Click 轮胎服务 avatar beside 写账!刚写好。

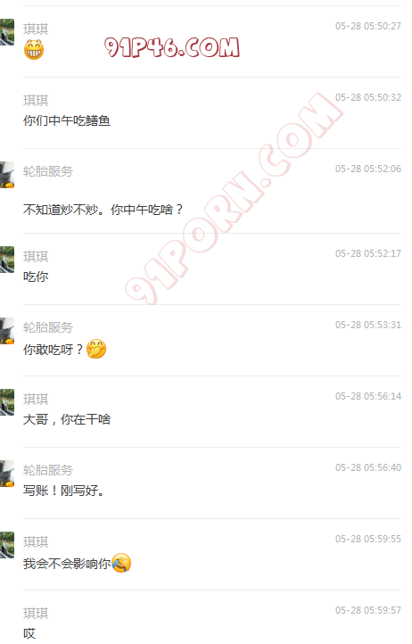point(7,474)
